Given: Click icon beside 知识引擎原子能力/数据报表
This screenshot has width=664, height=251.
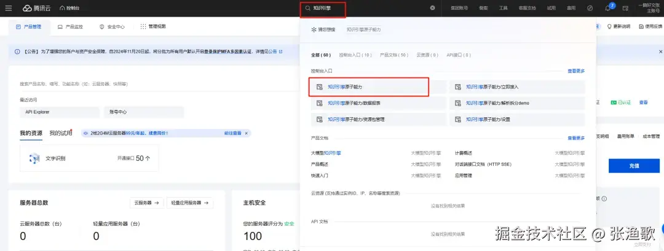Looking at the screenshot, I should coord(319,103).
